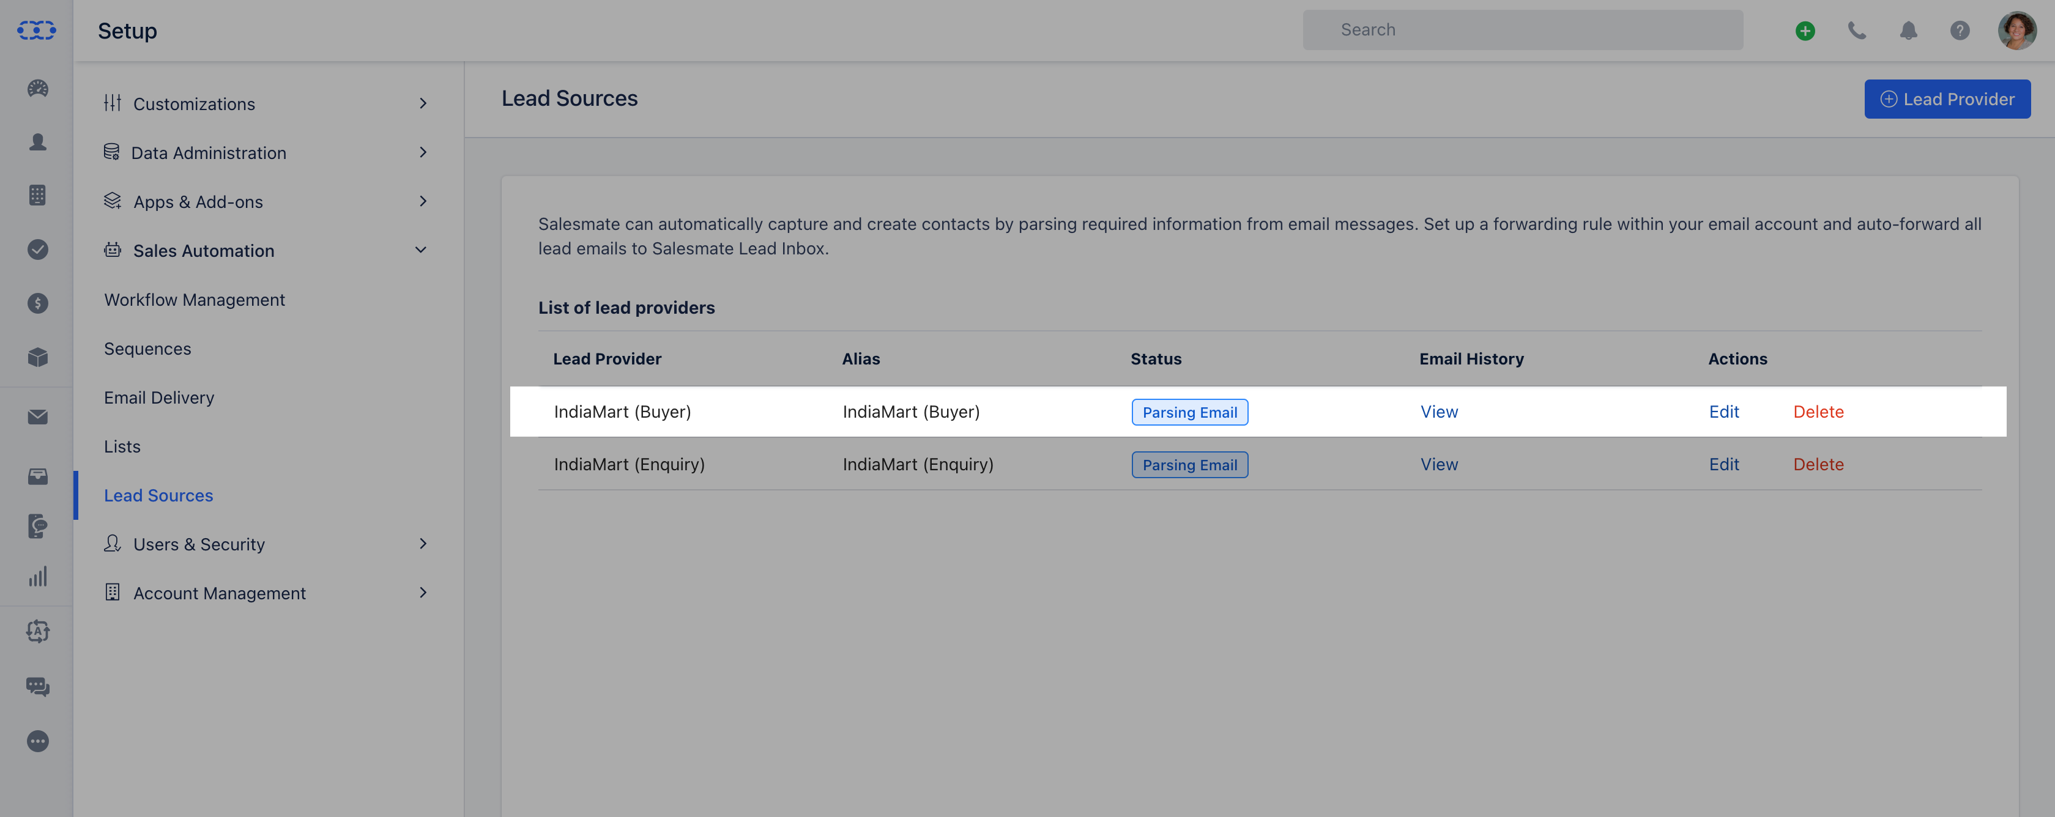Open the Dashboard from the left sidebar
The height and width of the screenshot is (817, 2055).
pos(37,89)
